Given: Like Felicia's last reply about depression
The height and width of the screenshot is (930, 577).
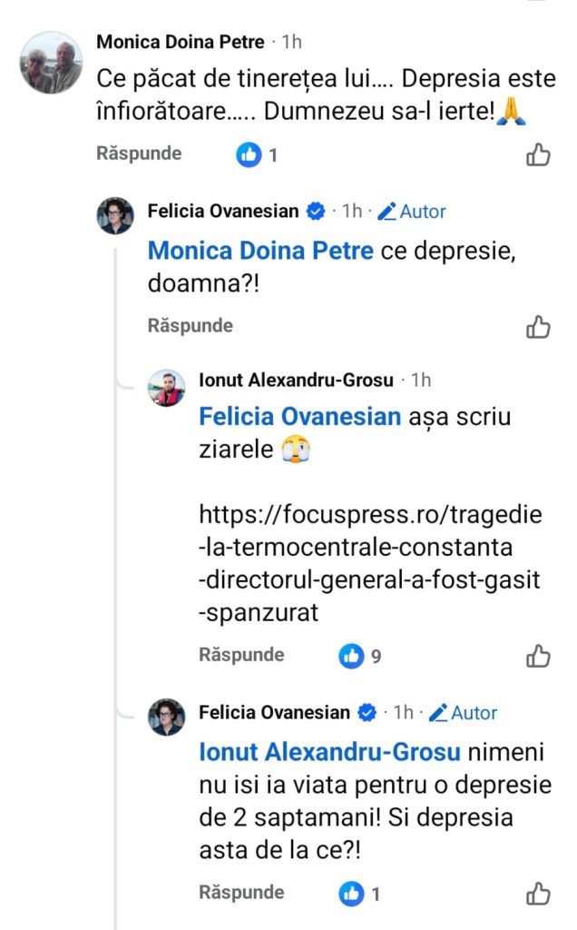Looking at the screenshot, I should point(538,894).
